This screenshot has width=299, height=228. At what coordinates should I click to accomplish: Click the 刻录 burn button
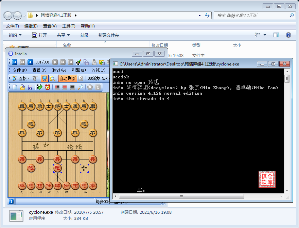pyautogui.click(x=84, y=35)
